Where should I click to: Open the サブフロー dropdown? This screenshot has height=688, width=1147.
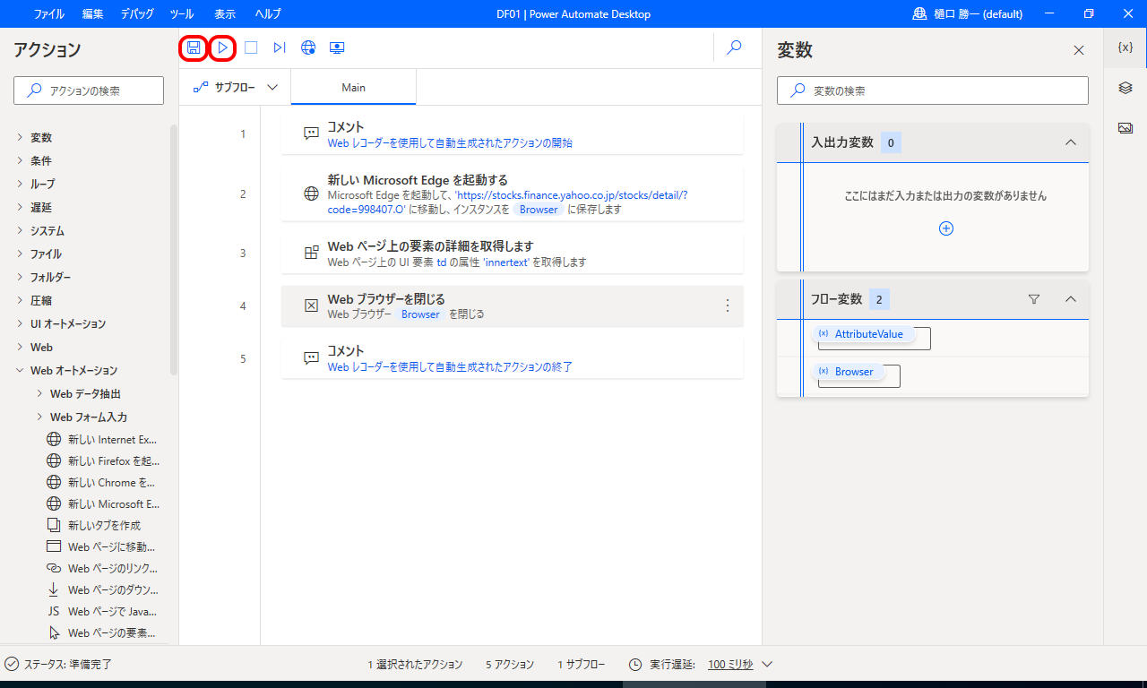tap(236, 87)
